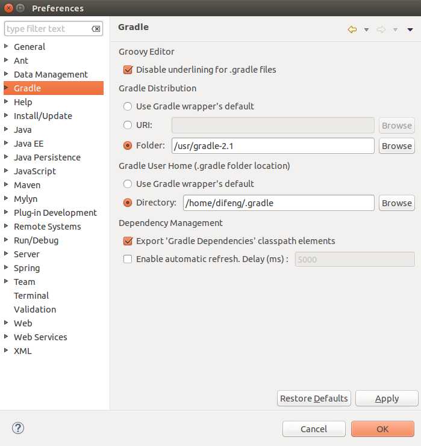421x446 pixels.
Task: Click Browse next to the Directory field
Action: (x=397, y=203)
